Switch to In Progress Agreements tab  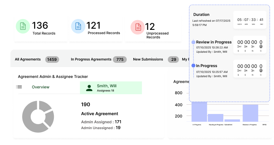[x=91, y=59]
